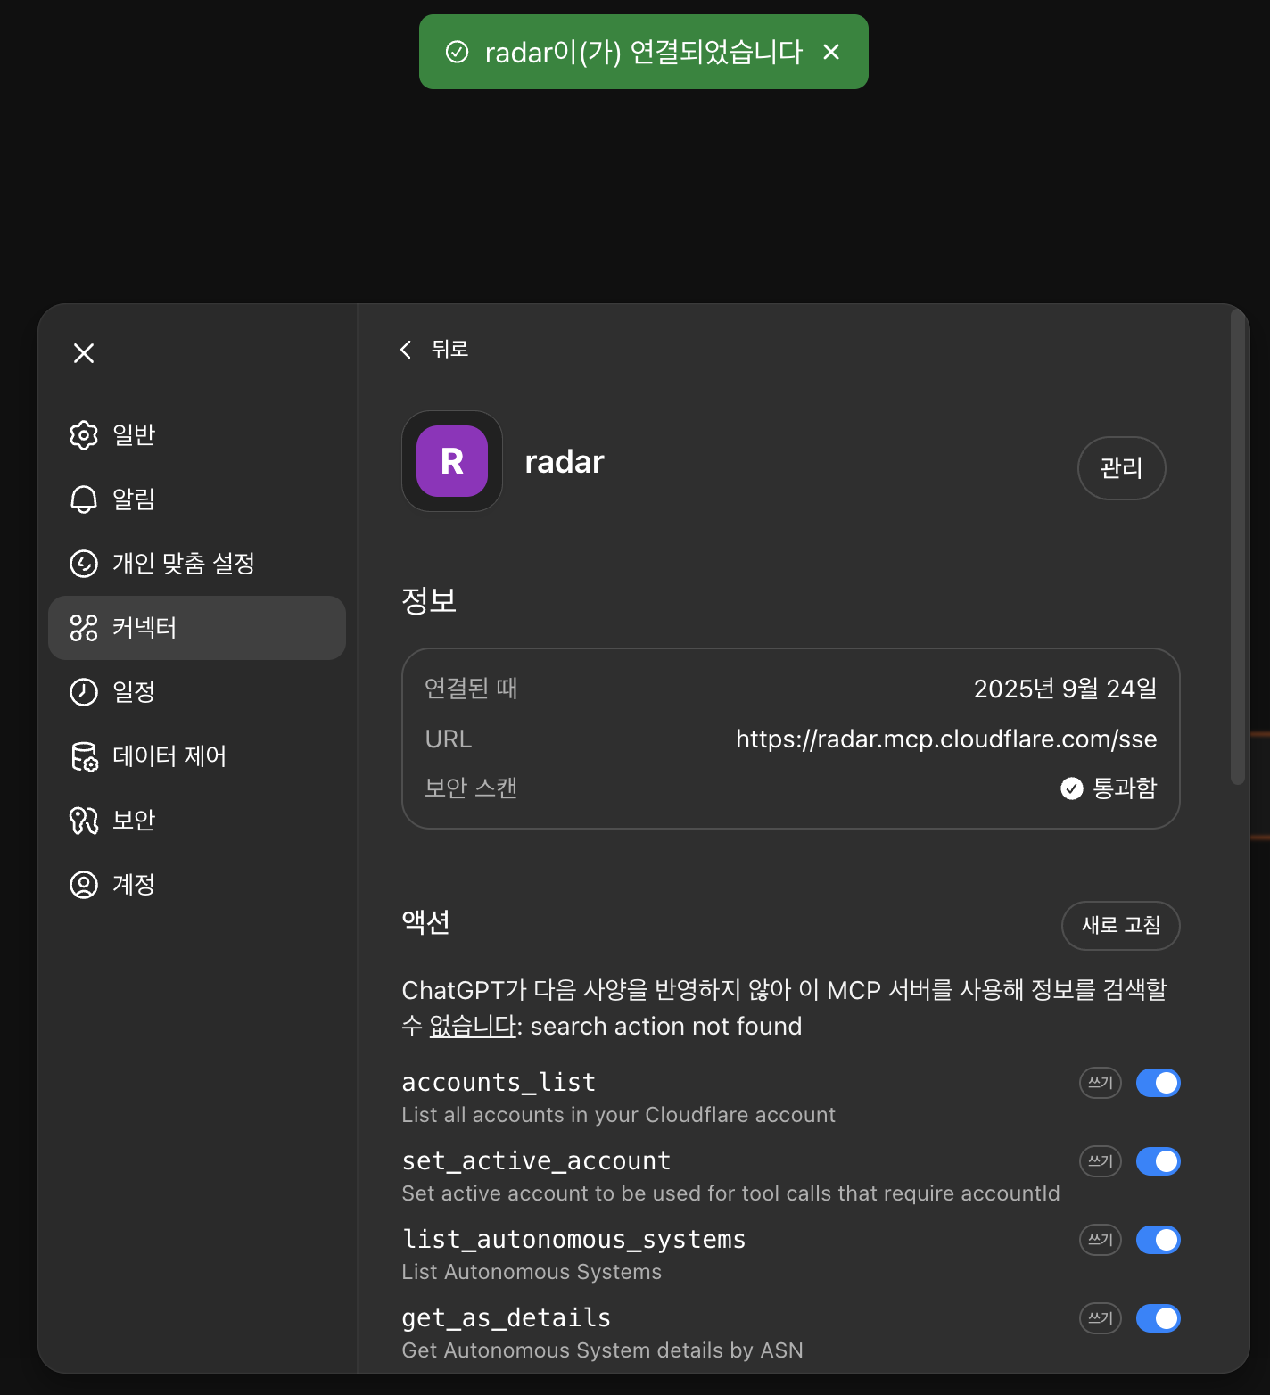1270x1395 pixels.
Task: Click the set_active_account action name
Action: [536, 1161]
